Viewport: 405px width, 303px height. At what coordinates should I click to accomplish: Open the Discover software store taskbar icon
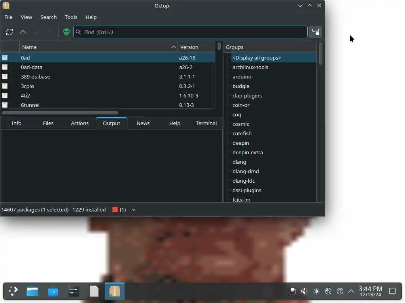pyautogui.click(x=53, y=291)
